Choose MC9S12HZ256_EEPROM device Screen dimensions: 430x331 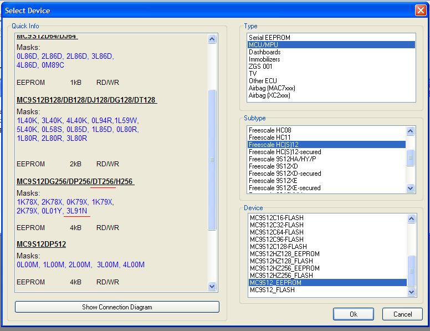[284, 268]
